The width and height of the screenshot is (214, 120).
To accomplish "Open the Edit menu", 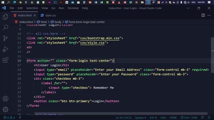I will click(20, 8).
